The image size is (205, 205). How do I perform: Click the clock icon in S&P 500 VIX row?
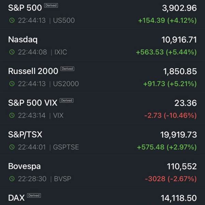(x=12, y=115)
